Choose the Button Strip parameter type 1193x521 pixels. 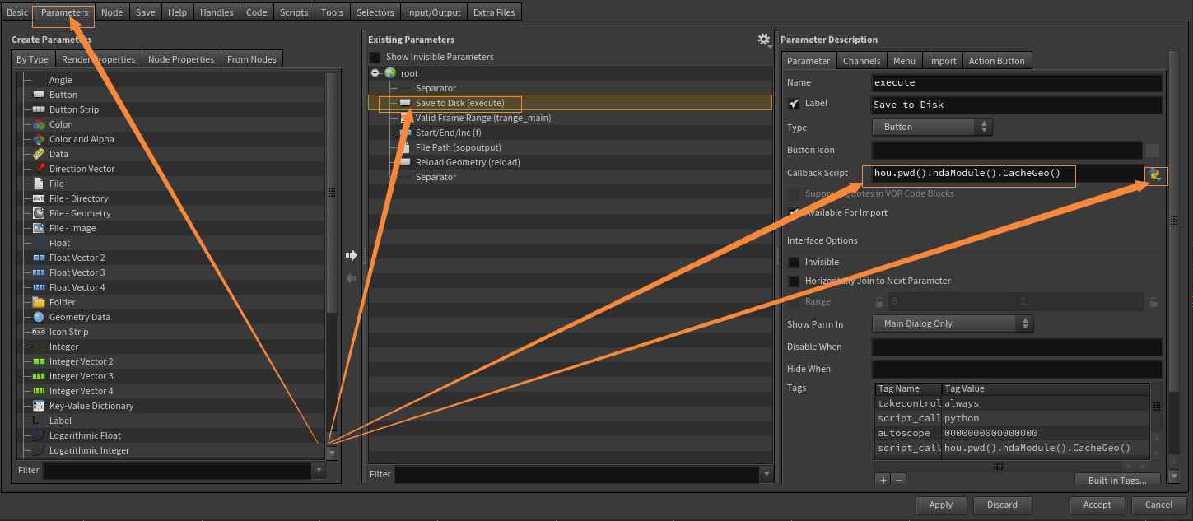[x=74, y=109]
